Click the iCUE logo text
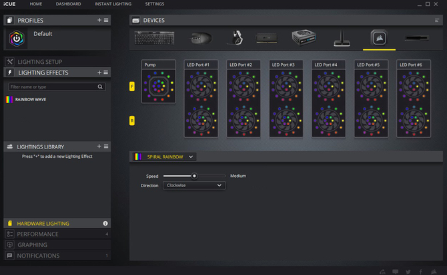The image size is (447, 275). pos(9,4)
